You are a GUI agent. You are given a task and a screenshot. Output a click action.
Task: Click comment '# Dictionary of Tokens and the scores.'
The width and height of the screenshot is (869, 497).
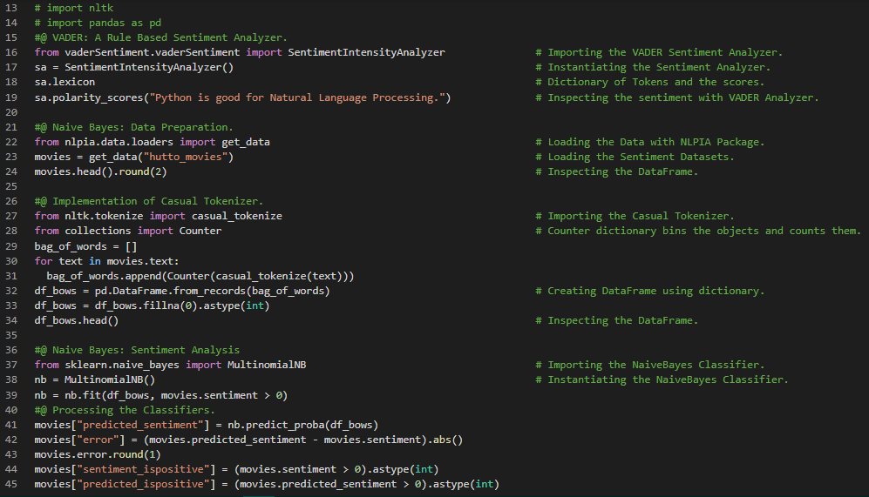point(650,82)
